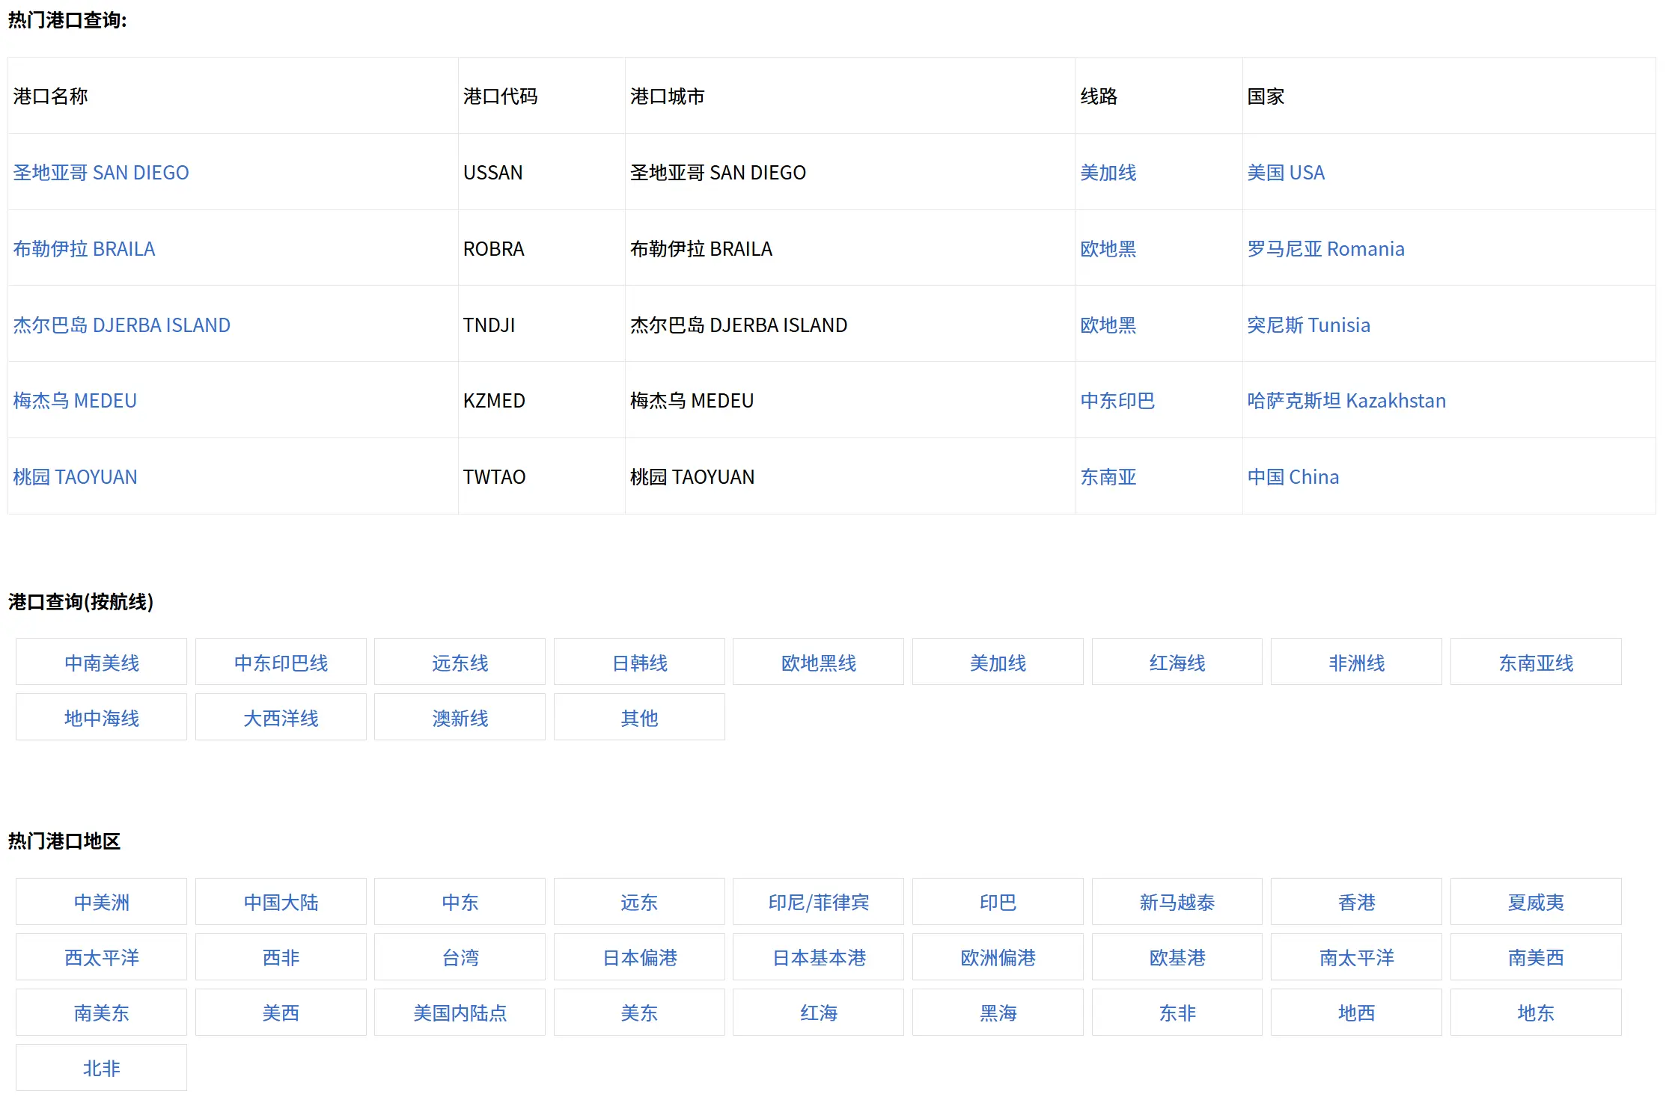Open the 罗马尼亚 Romania country link
1669x1109 pixels.
point(1325,249)
